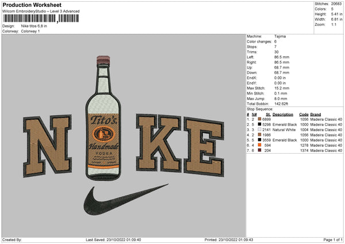Click the embroidered letter E in the design

[x=204, y=147]
